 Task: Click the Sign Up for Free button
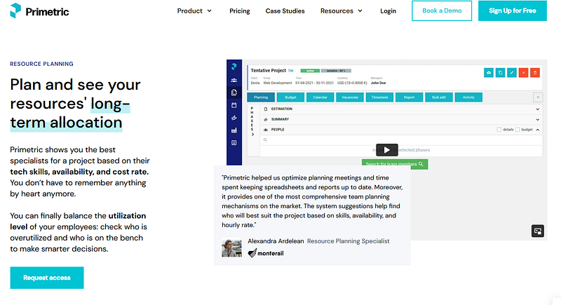tap(513, 11)
